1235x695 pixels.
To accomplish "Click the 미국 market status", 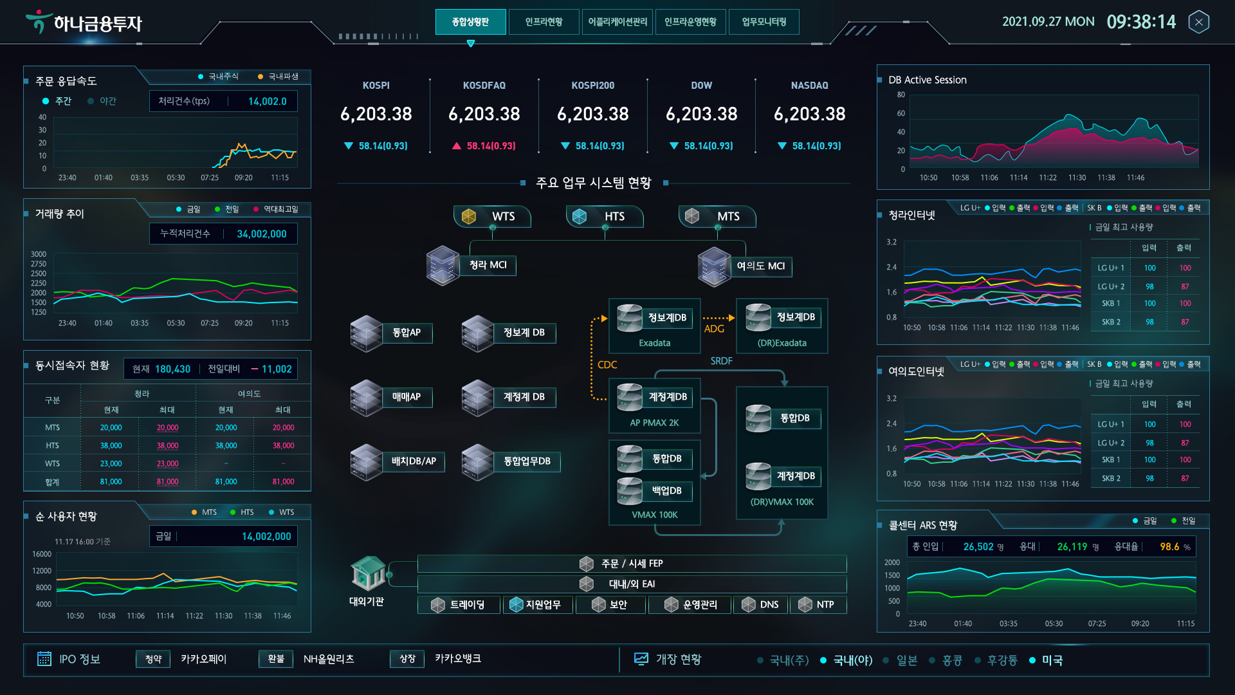I will click(x=1046, y=660).
